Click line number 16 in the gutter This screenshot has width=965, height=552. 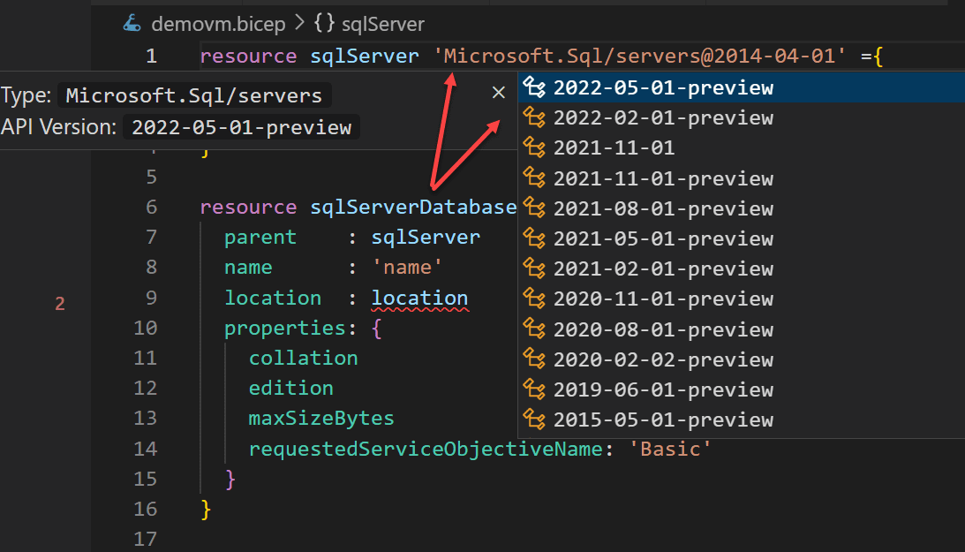click(x=146, y=509)
